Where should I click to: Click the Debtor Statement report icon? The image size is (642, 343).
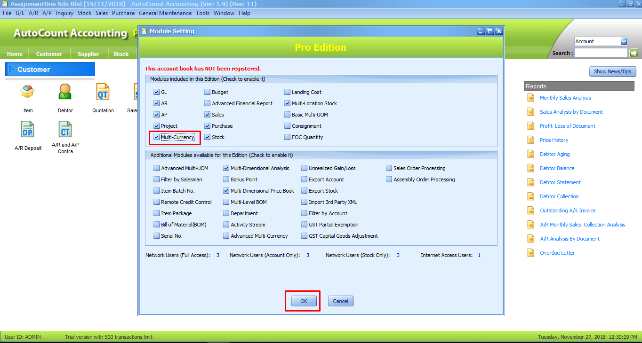[531, 182]
